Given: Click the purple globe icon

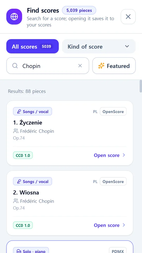Looking at the screenshot, I should point(14,17).
